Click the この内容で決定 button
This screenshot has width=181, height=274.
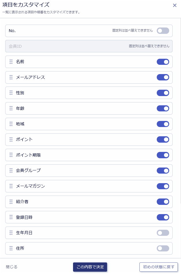90,267
